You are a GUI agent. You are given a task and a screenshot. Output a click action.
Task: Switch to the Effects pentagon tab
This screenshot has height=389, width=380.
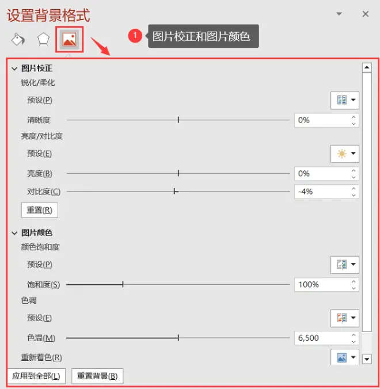[x=43, y=40]
